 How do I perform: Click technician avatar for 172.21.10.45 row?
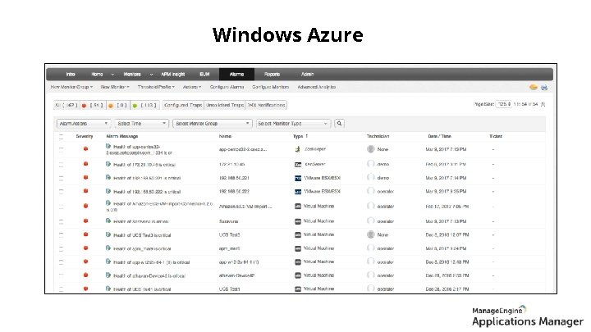coord(371,164)
